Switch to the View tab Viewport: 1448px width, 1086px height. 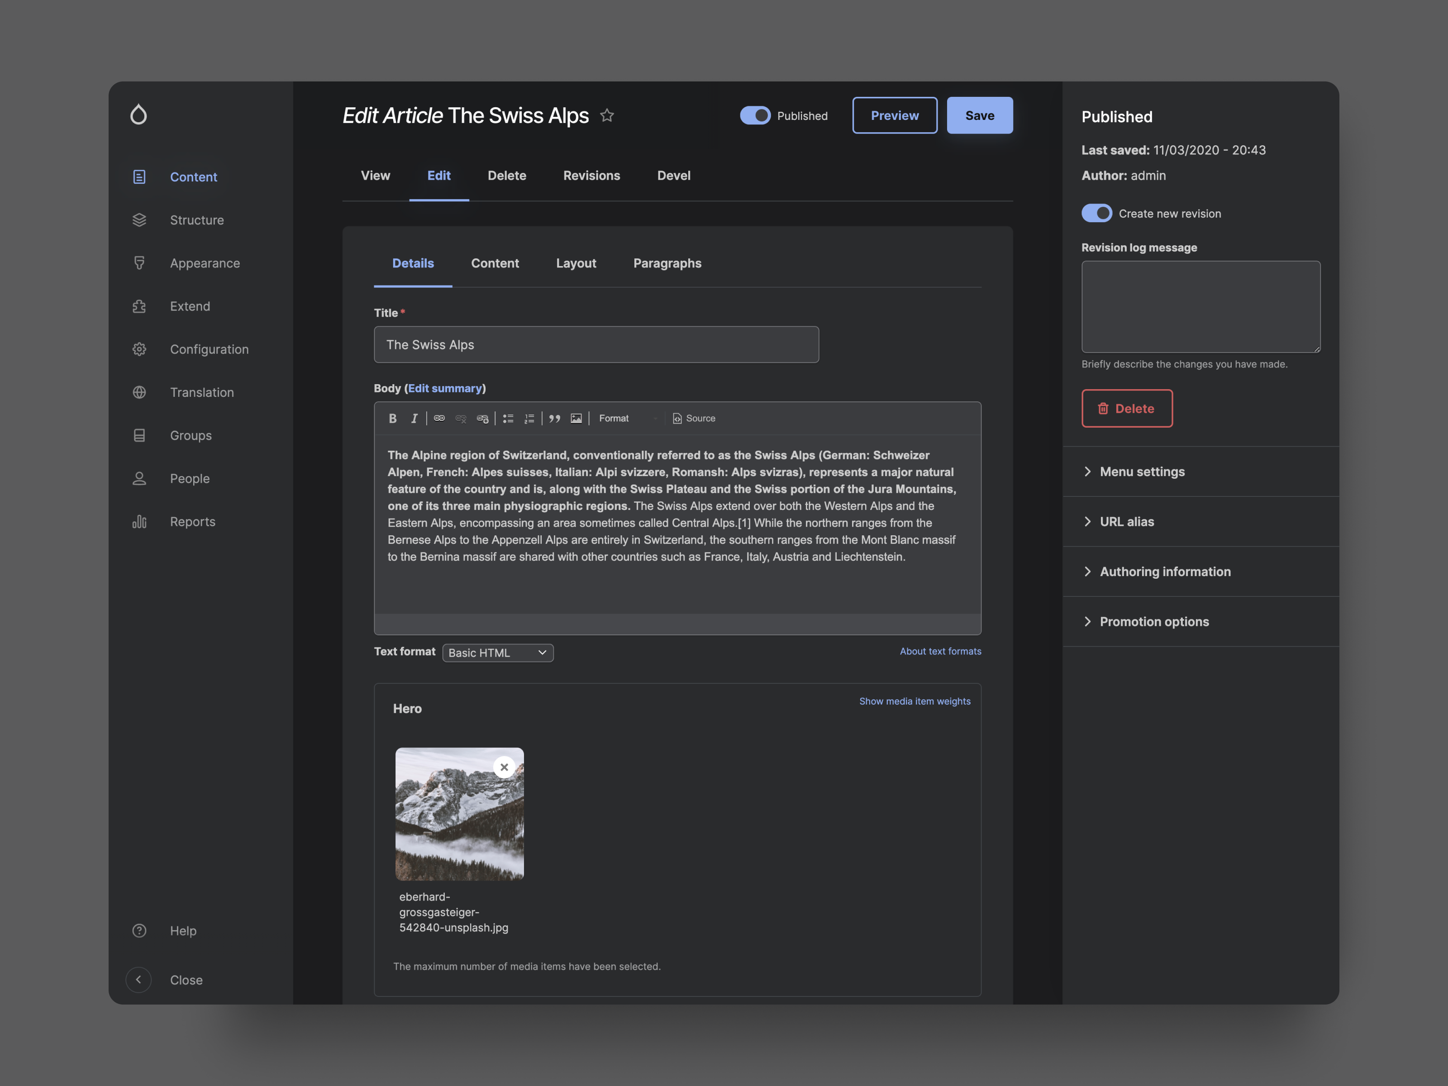(x=375, y=176)
